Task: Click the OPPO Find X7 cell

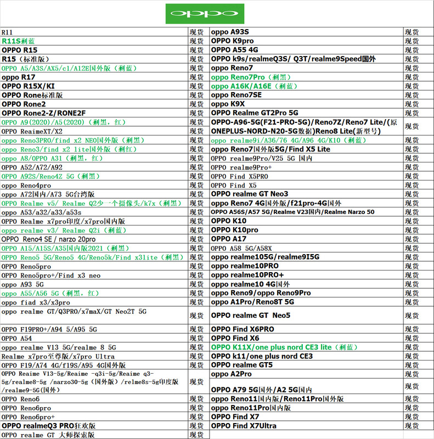Action: [306, 417]
